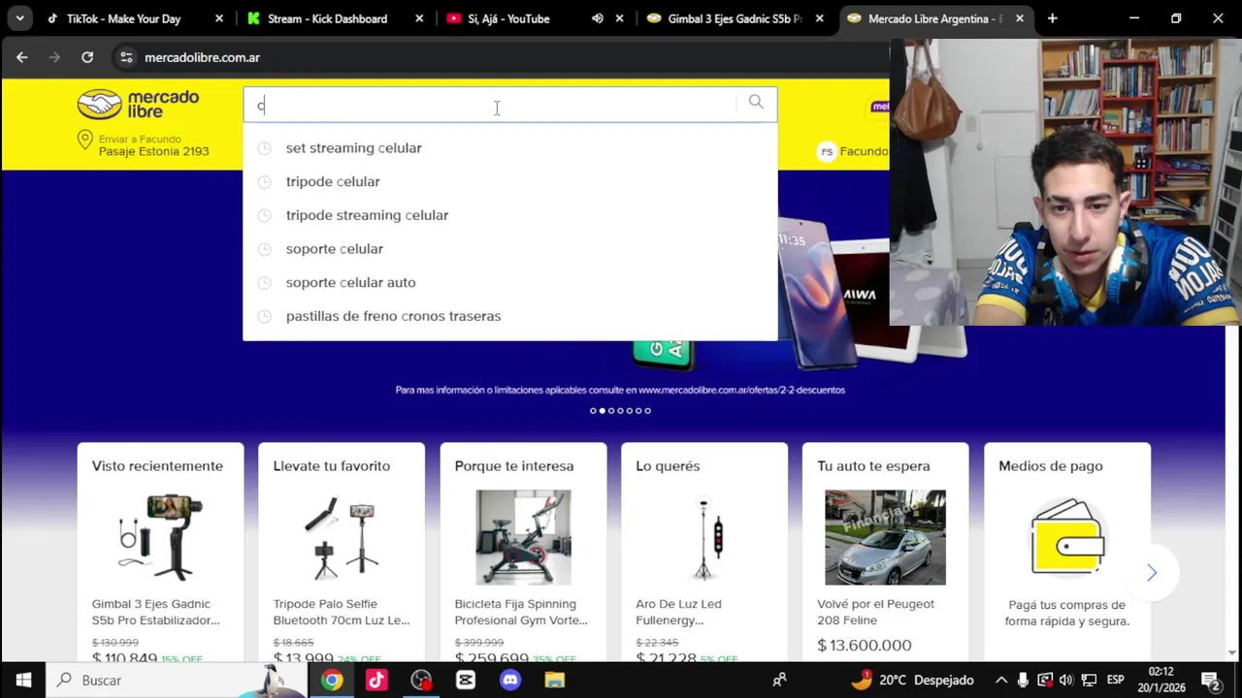Open site information icon left of URL
The height and width of the screenshot is (698, 1242).
click(126, 57)
